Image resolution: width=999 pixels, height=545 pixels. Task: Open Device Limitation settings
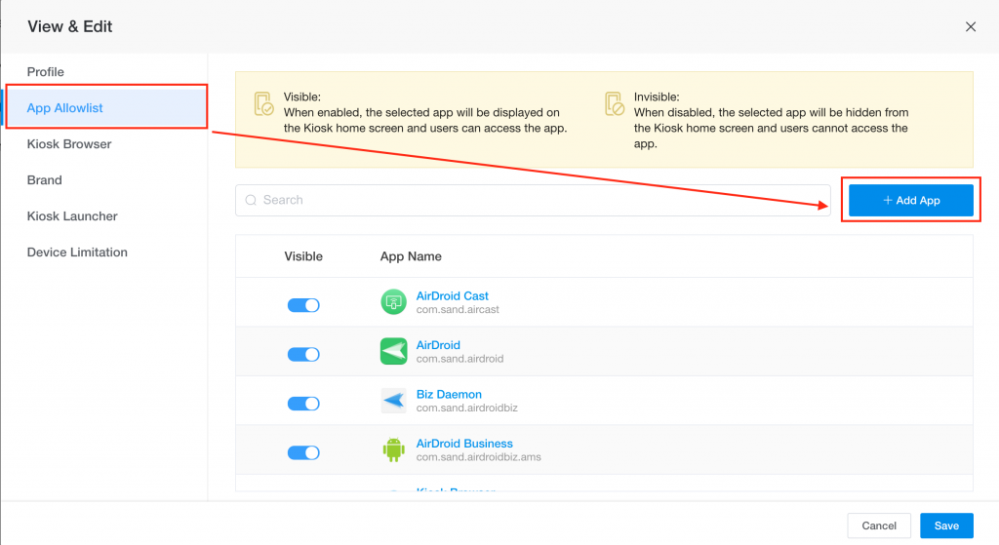click(77, 253)
